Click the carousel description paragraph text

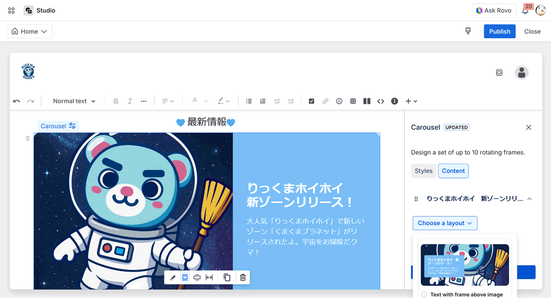[x=305, y=236]
